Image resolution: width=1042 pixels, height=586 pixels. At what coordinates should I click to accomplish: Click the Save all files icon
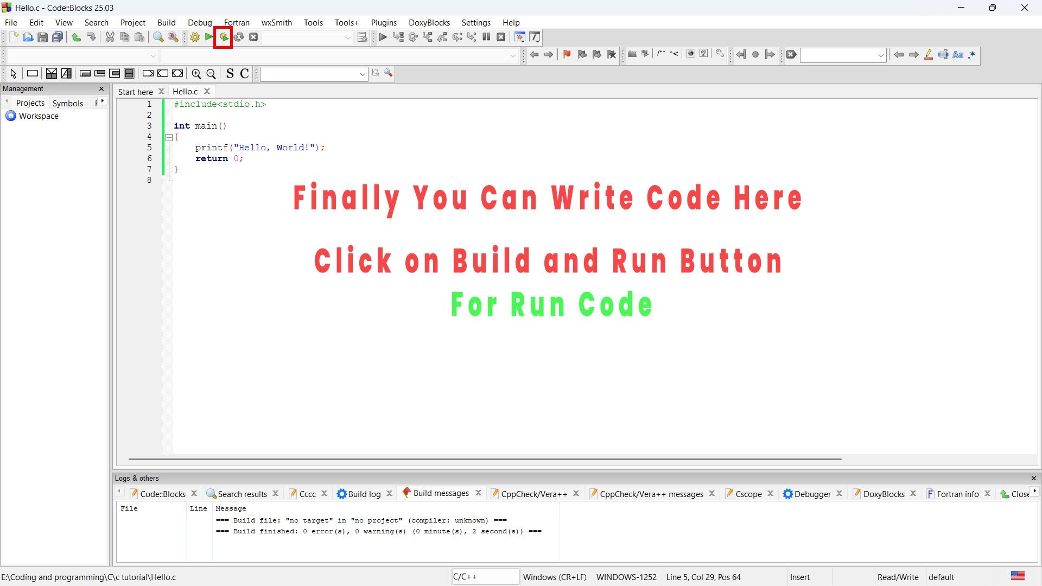click(x=58, y=37)
